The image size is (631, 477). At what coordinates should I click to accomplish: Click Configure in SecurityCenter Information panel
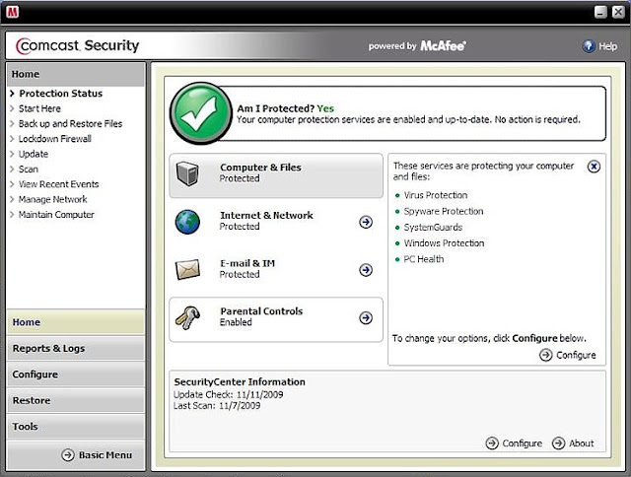(x=514, y=443)
